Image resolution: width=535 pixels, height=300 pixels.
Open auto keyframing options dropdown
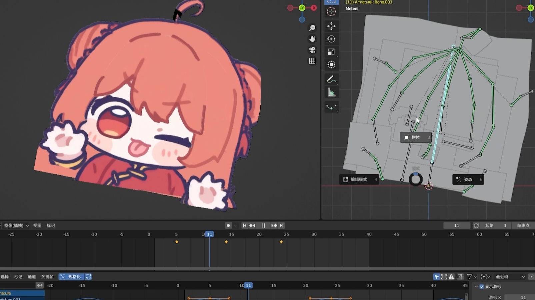235,225
